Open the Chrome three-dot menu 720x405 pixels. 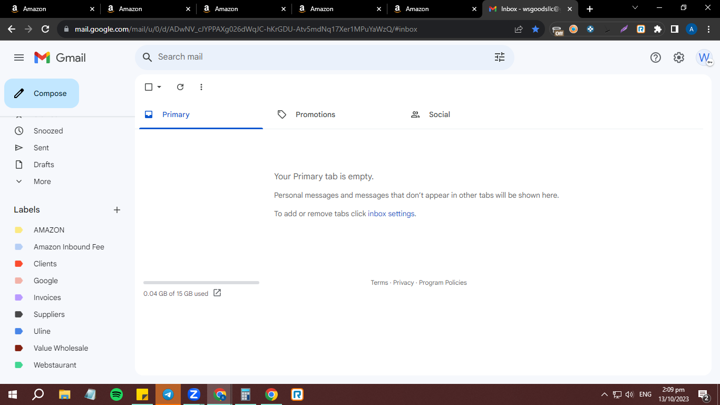[708, 29]
